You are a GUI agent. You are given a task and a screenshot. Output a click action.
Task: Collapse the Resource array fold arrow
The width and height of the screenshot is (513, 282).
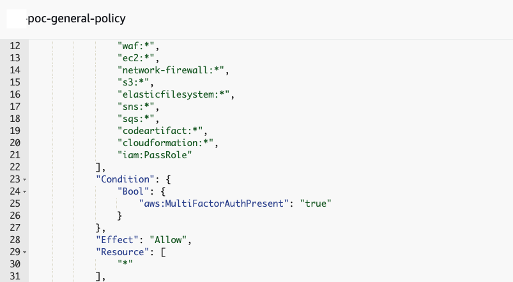pyautogui.click(x=24, y=251)
